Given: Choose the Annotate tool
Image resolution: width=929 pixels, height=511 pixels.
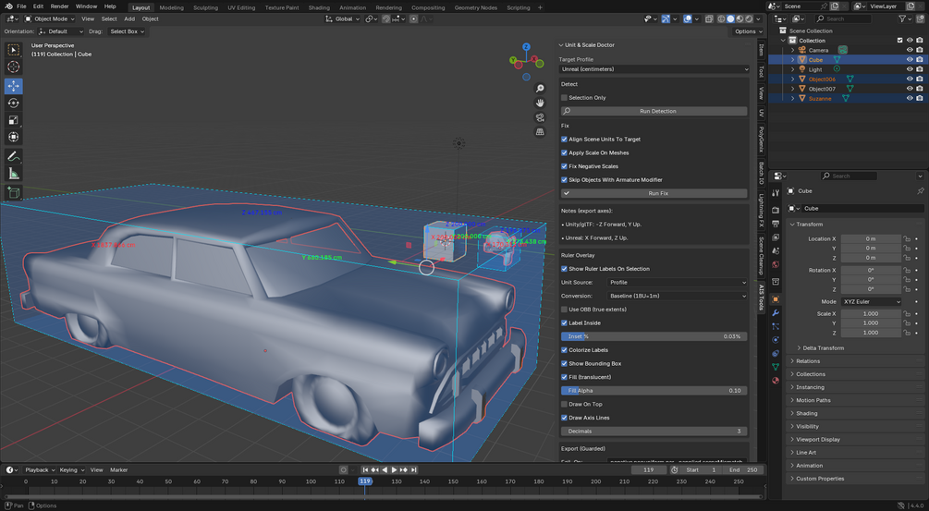Looking at the screenshot, I should point(13,155).
